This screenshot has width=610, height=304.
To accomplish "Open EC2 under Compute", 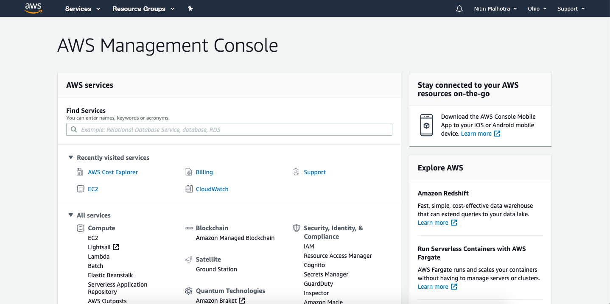I will pos(93,238).
